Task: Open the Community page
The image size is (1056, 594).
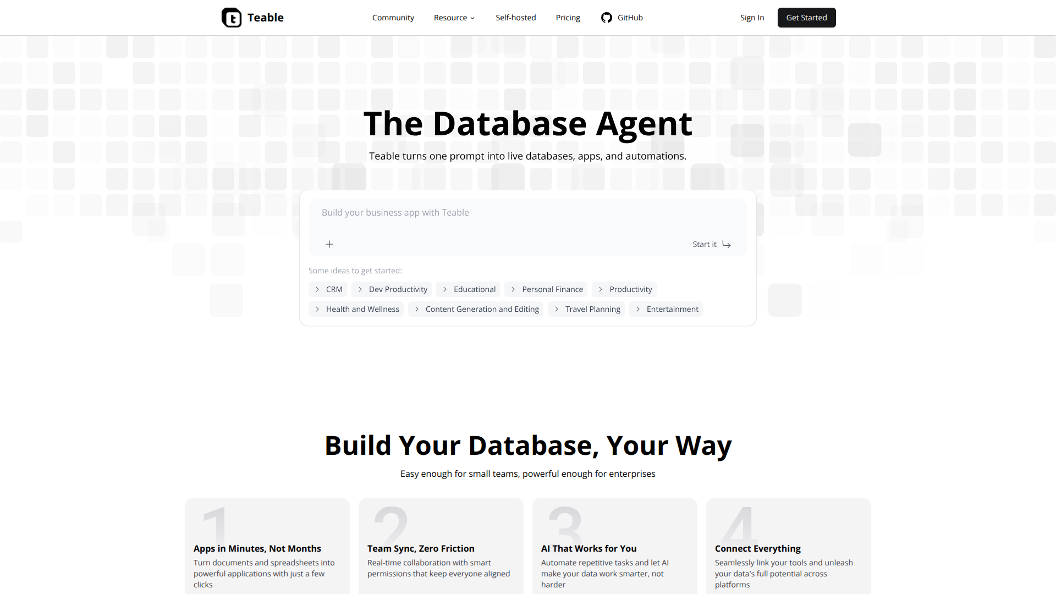Action: click(x=393, y=17)
